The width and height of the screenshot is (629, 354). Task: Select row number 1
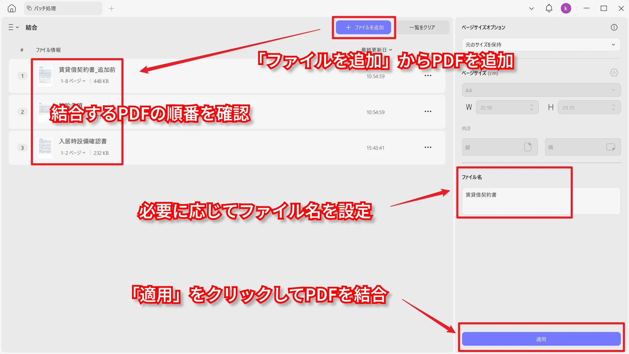22,76
